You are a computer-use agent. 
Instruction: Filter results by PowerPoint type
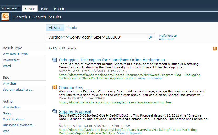pos(11,60)
